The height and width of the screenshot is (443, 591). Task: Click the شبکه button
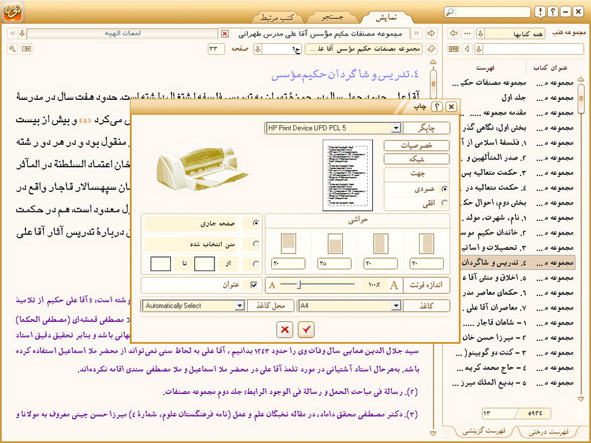click(417, 158)
